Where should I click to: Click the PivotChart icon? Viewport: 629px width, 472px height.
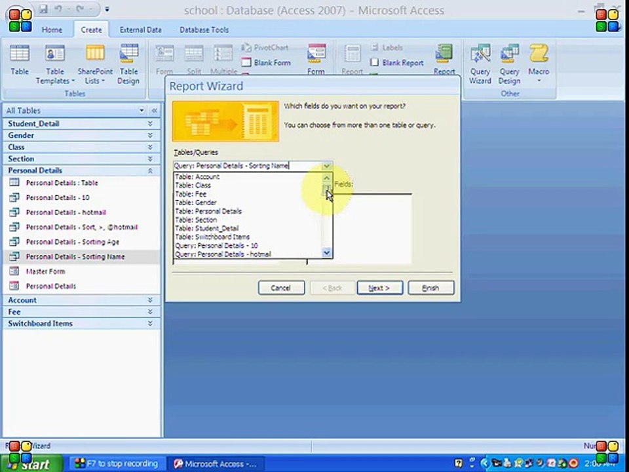265,48
